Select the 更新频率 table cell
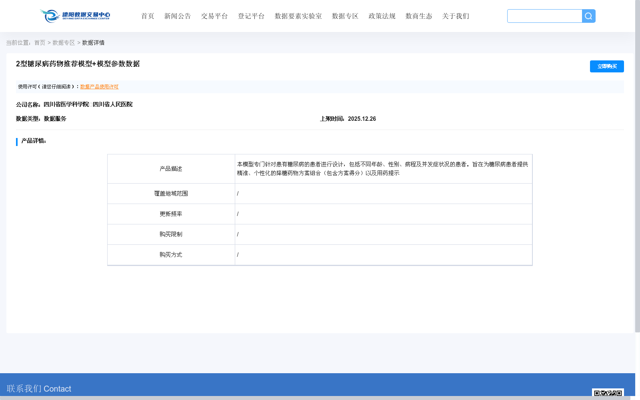The height and width of the screenshot is (400, 640). click(171, 214)
